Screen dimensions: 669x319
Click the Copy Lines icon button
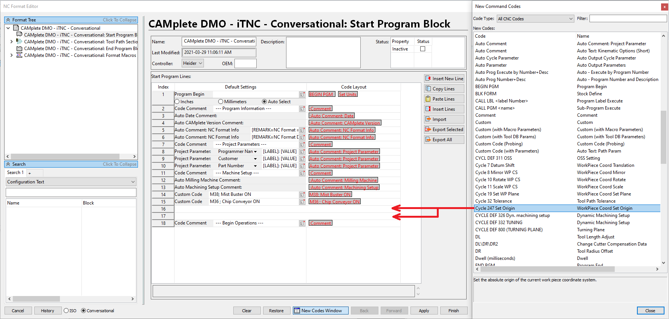(444, 89)
